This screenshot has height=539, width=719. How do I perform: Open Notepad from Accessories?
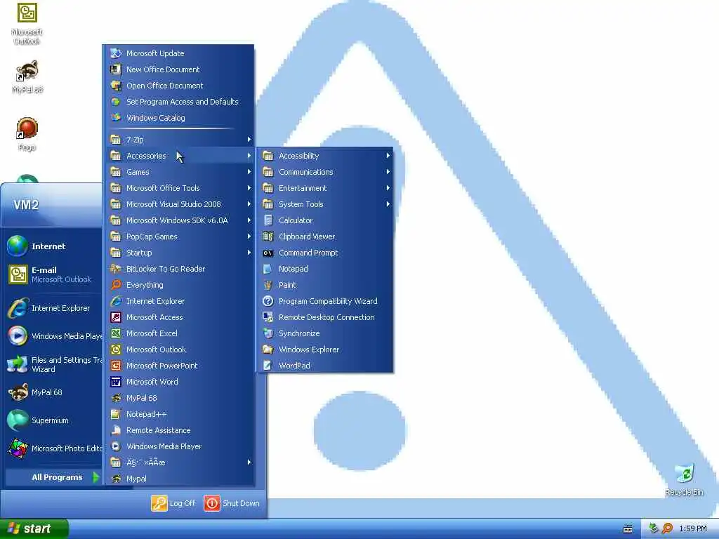click(325, 269)
